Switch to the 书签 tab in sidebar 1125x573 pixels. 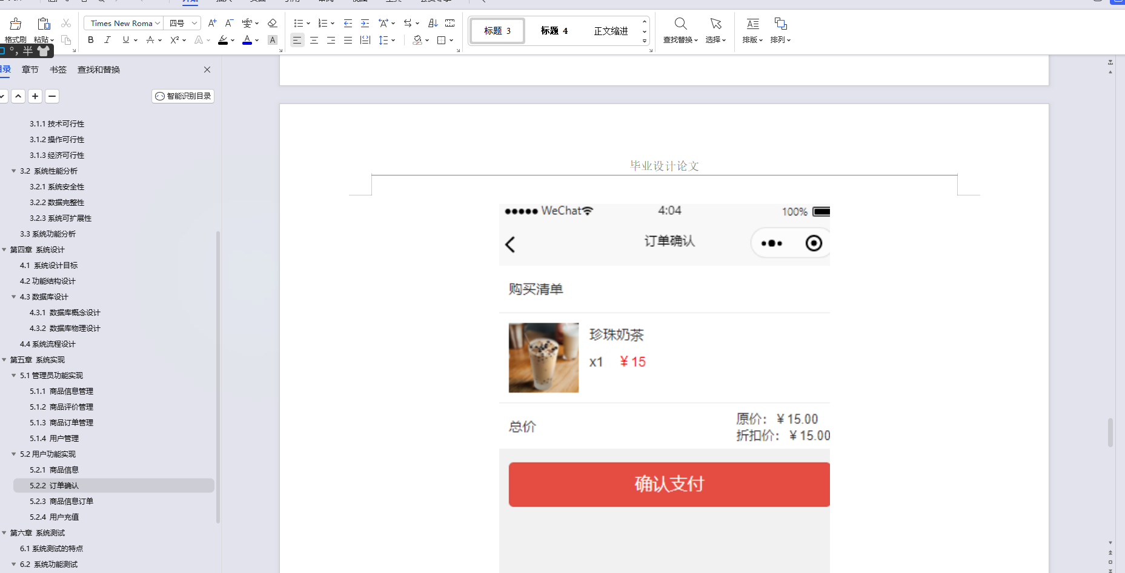[x=58, y=70]
